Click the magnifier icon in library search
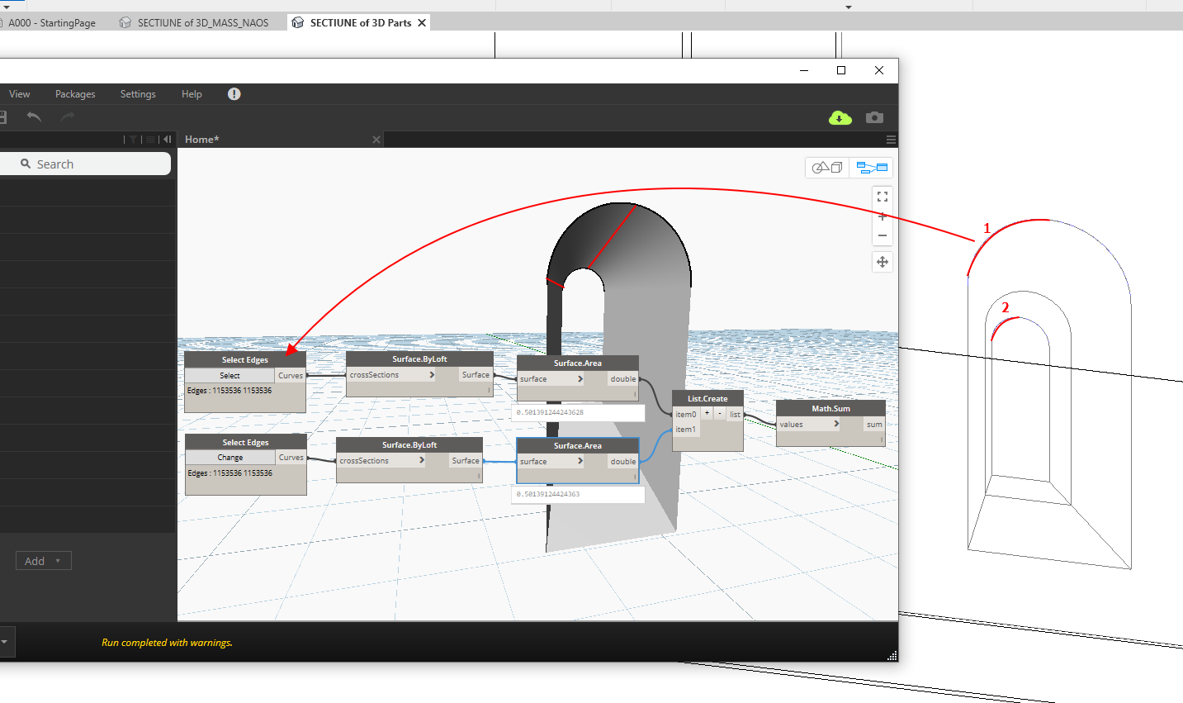This screenshot has width=1183, height=703. [x=26, y=164]
